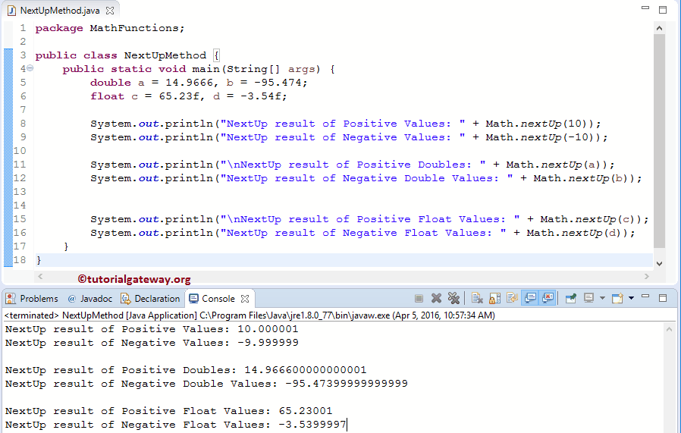Screen dimensions: 681x433
Task: Click Math.nextUp(a) on line 11
Action: click(x=557, y=165)
